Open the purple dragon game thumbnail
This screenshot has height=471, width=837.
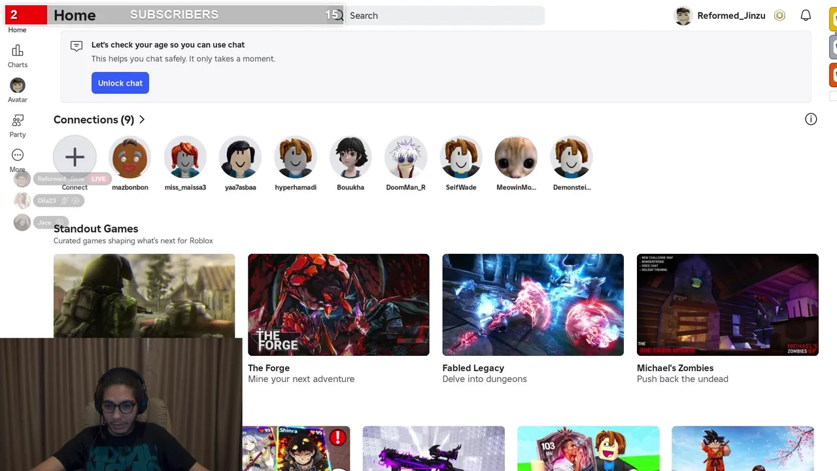coord(434,449)
